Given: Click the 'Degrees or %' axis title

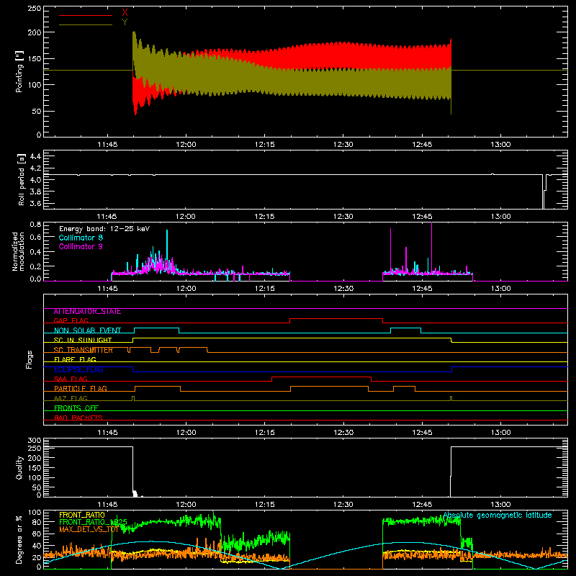Looking at the screenshot, I should pyautogui.click(x=19, y=539).
